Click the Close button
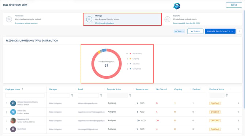245x136 pixels. click(x=234, y=5)
